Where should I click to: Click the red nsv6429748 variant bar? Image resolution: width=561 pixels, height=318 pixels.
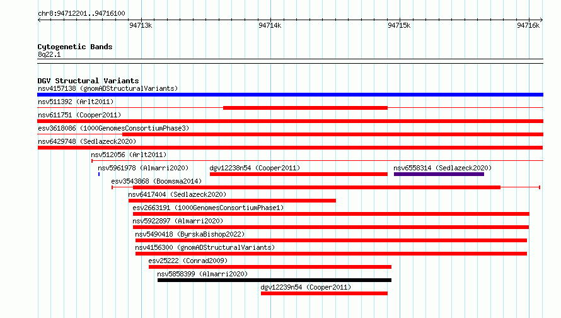[290, 148]
